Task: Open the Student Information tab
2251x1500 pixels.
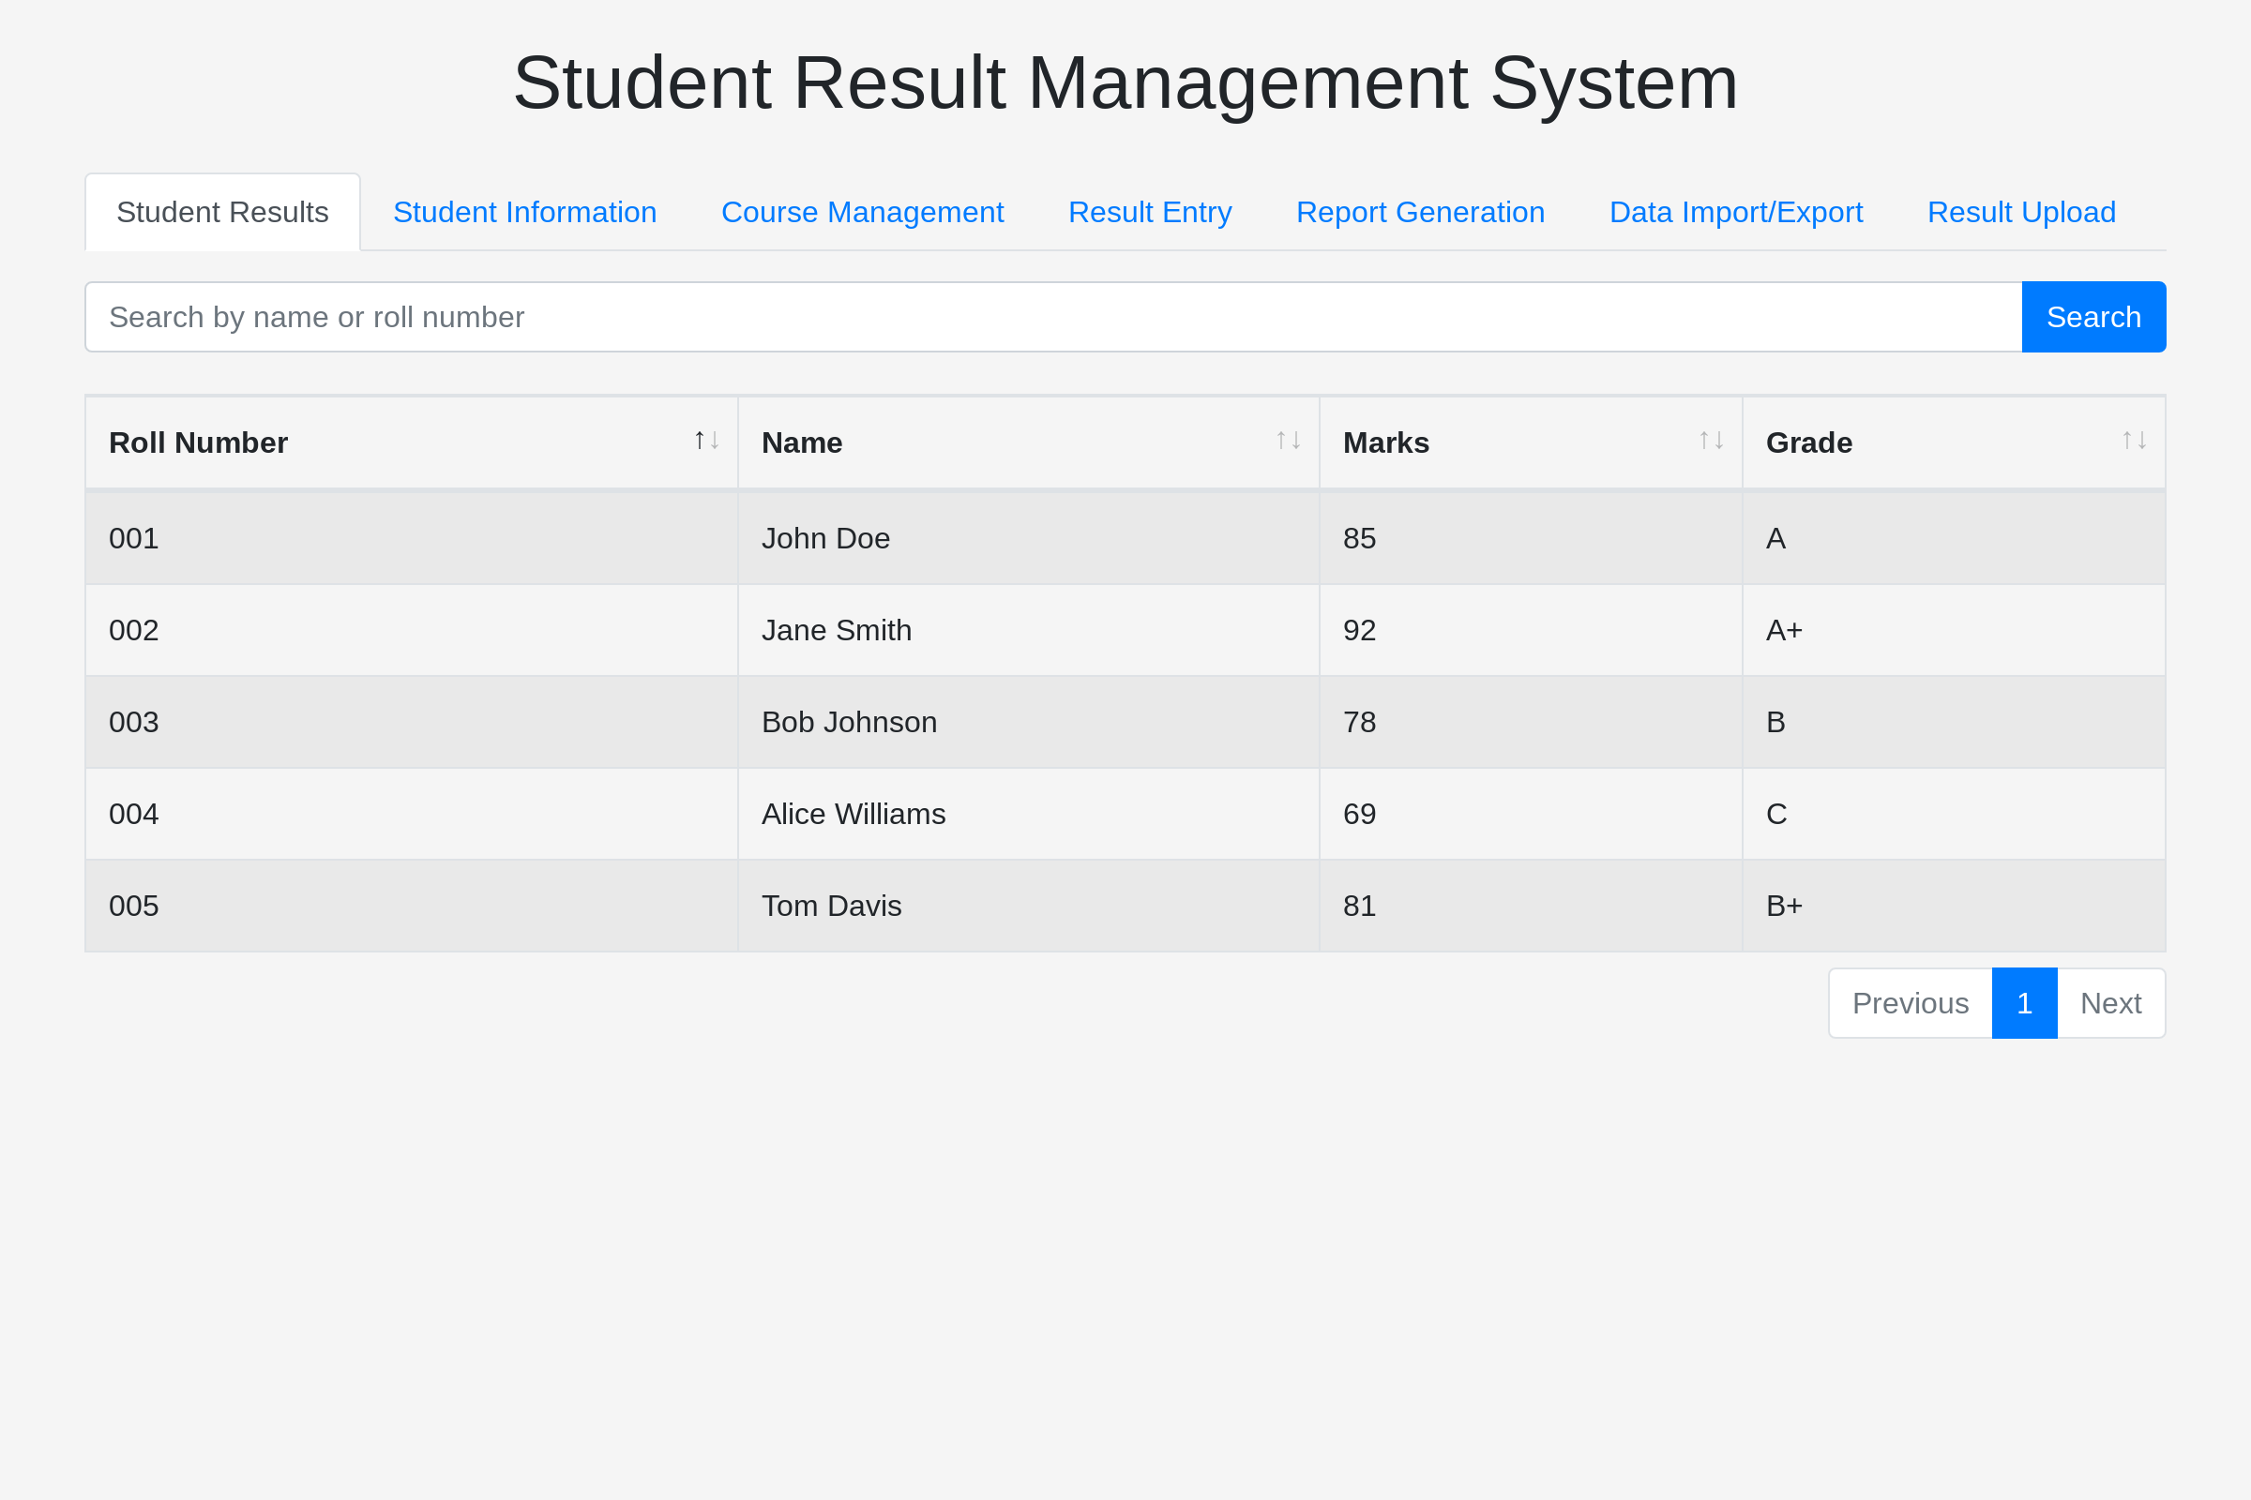Action: tap(524, 213)
